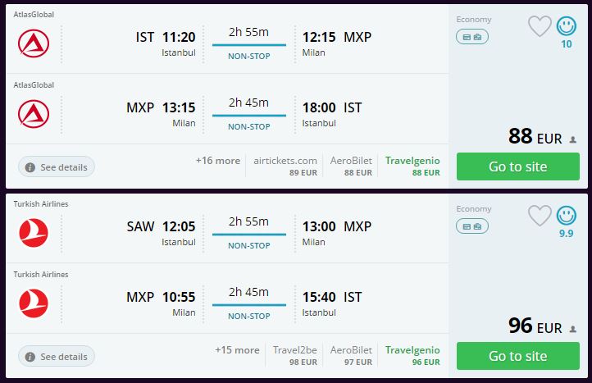The width and height of the screenshot is (592, 383).
Task: Click baggage icons under Economy for 88 EUR
Action: coord(472,37)
